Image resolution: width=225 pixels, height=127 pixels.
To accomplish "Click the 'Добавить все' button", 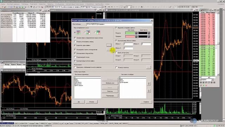I will coord(110,83).
